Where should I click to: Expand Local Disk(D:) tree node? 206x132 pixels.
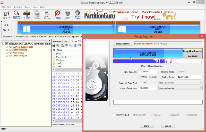tap(7, 50)
